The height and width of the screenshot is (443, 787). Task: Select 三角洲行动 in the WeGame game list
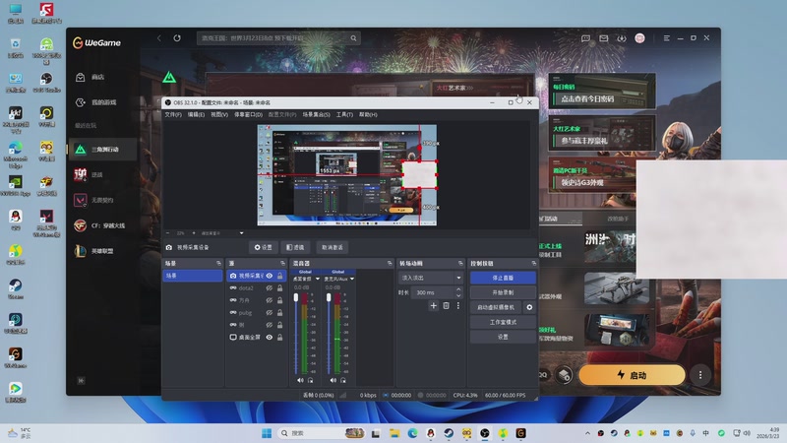coord(102,150)
